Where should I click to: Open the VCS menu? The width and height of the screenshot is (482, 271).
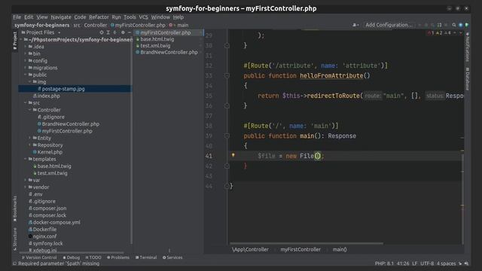coord(143,17)
